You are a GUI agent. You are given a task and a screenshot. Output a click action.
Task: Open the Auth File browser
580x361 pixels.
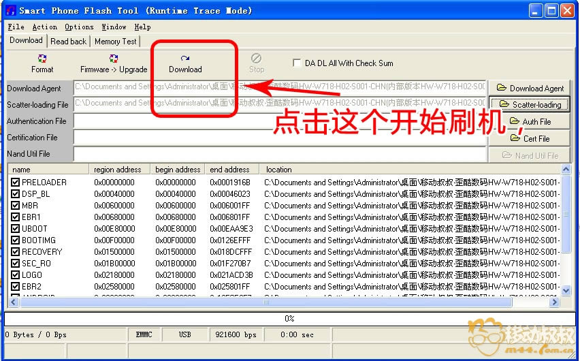(530, 121)
